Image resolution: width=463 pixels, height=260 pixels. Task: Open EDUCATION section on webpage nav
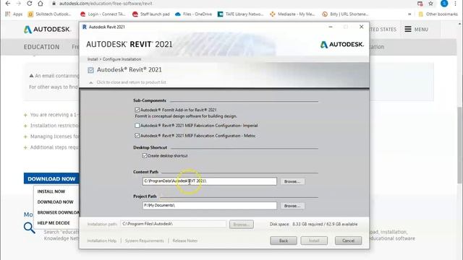42,47
